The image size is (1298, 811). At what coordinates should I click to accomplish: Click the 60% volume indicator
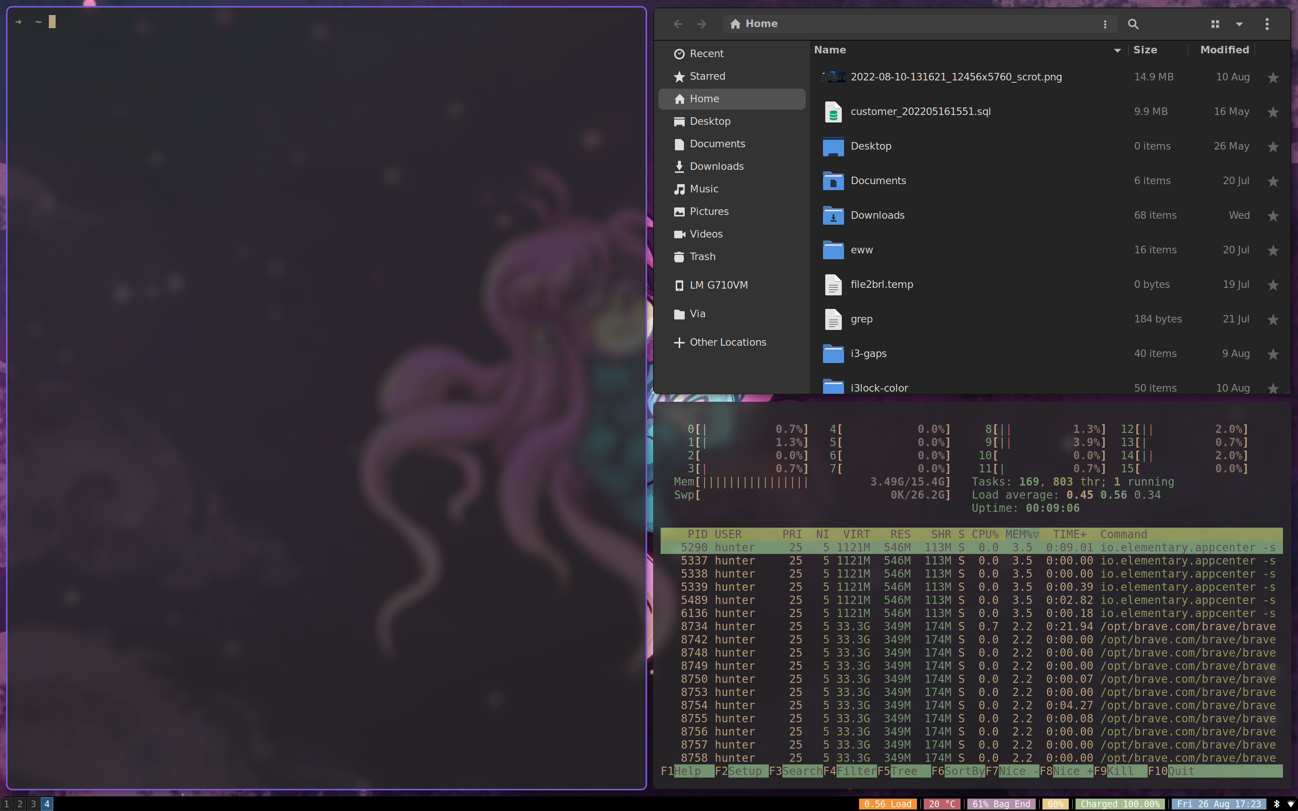(1056, 803)
